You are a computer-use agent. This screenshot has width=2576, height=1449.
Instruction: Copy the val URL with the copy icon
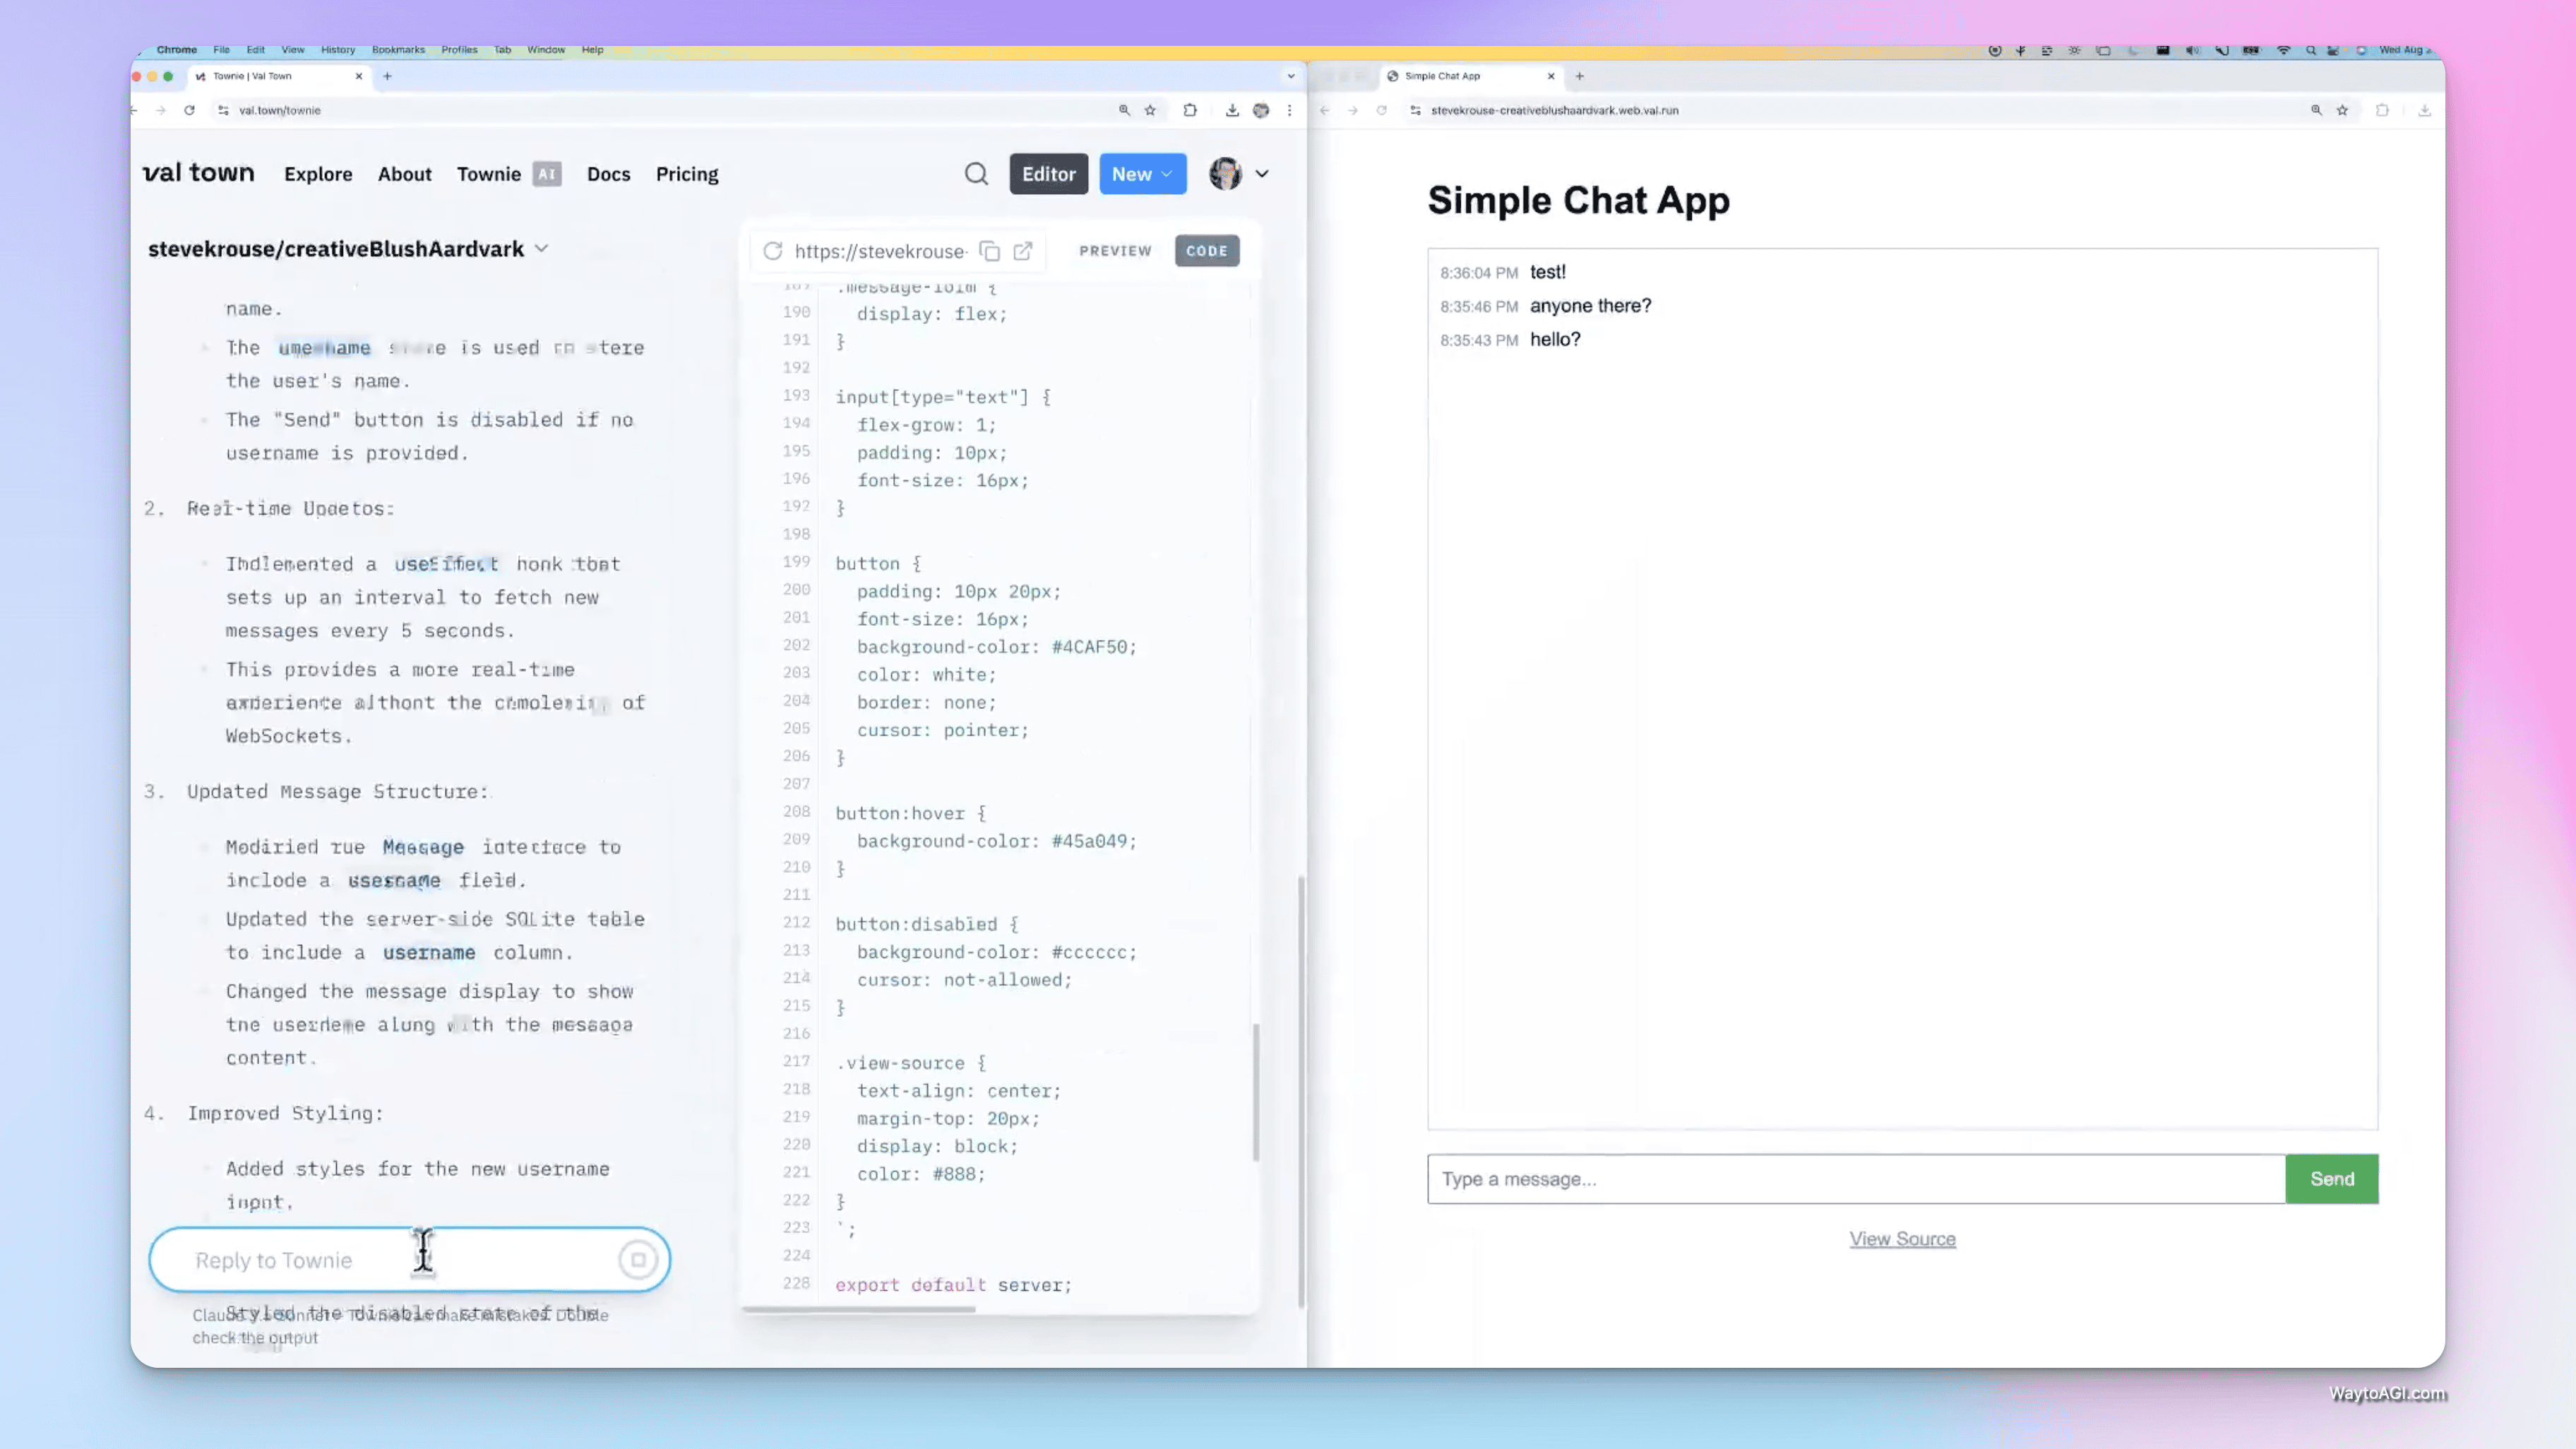coord(989,251)
